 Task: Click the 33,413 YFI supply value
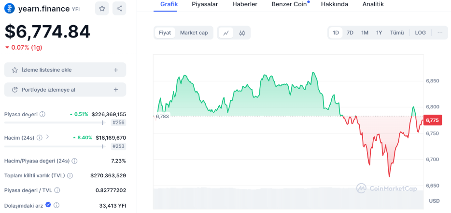click(113, 205)
